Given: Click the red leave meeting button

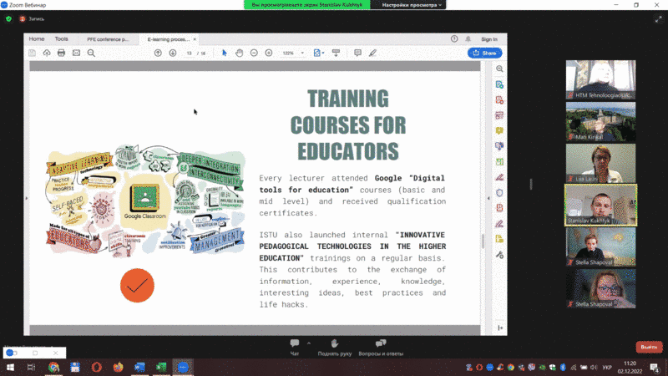Looking at the screenshot, I should coord(649,347).
